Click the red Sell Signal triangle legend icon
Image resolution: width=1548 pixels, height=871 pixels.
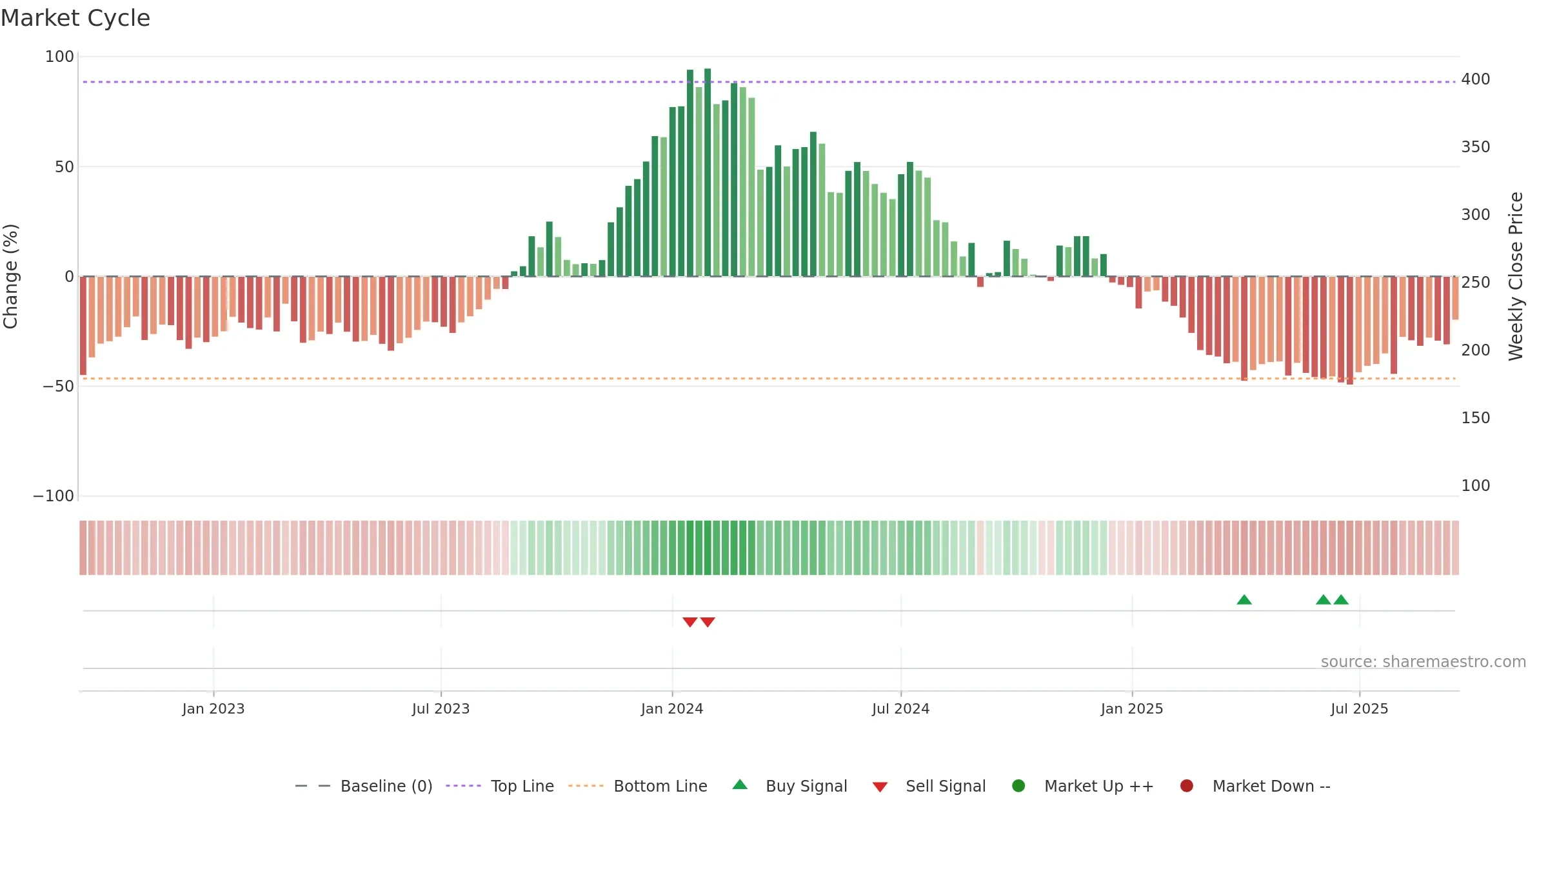pyautogui.click(x=880, y=787)
